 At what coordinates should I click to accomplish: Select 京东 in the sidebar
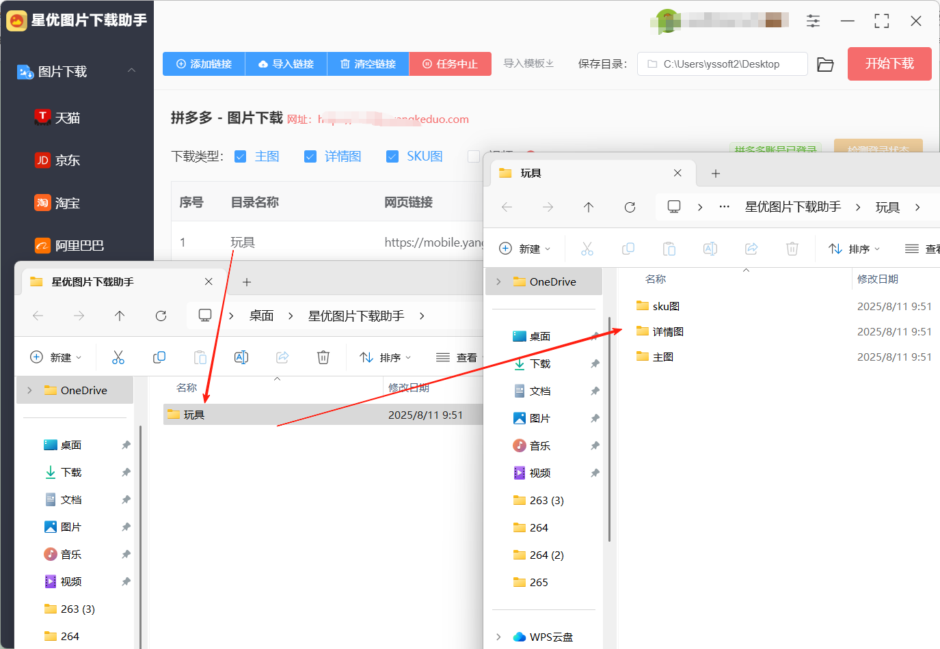(57, 160)
